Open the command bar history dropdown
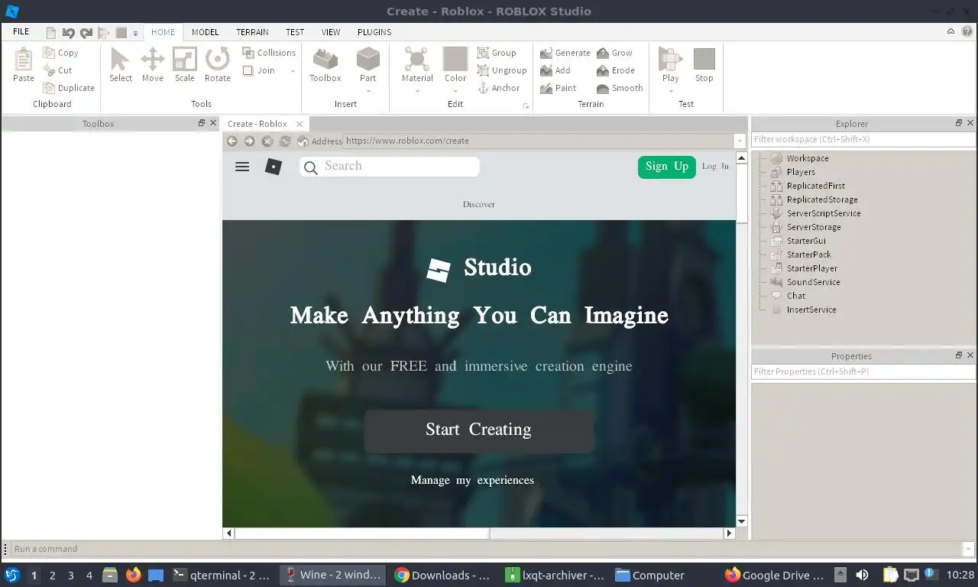The width and height of the screenshot is (978, 587). (x=969, y=549)
